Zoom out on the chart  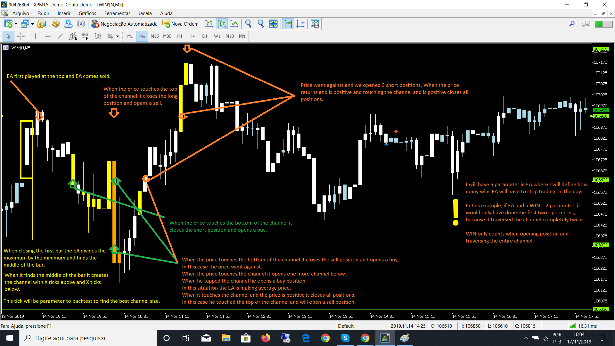[261, 24]
